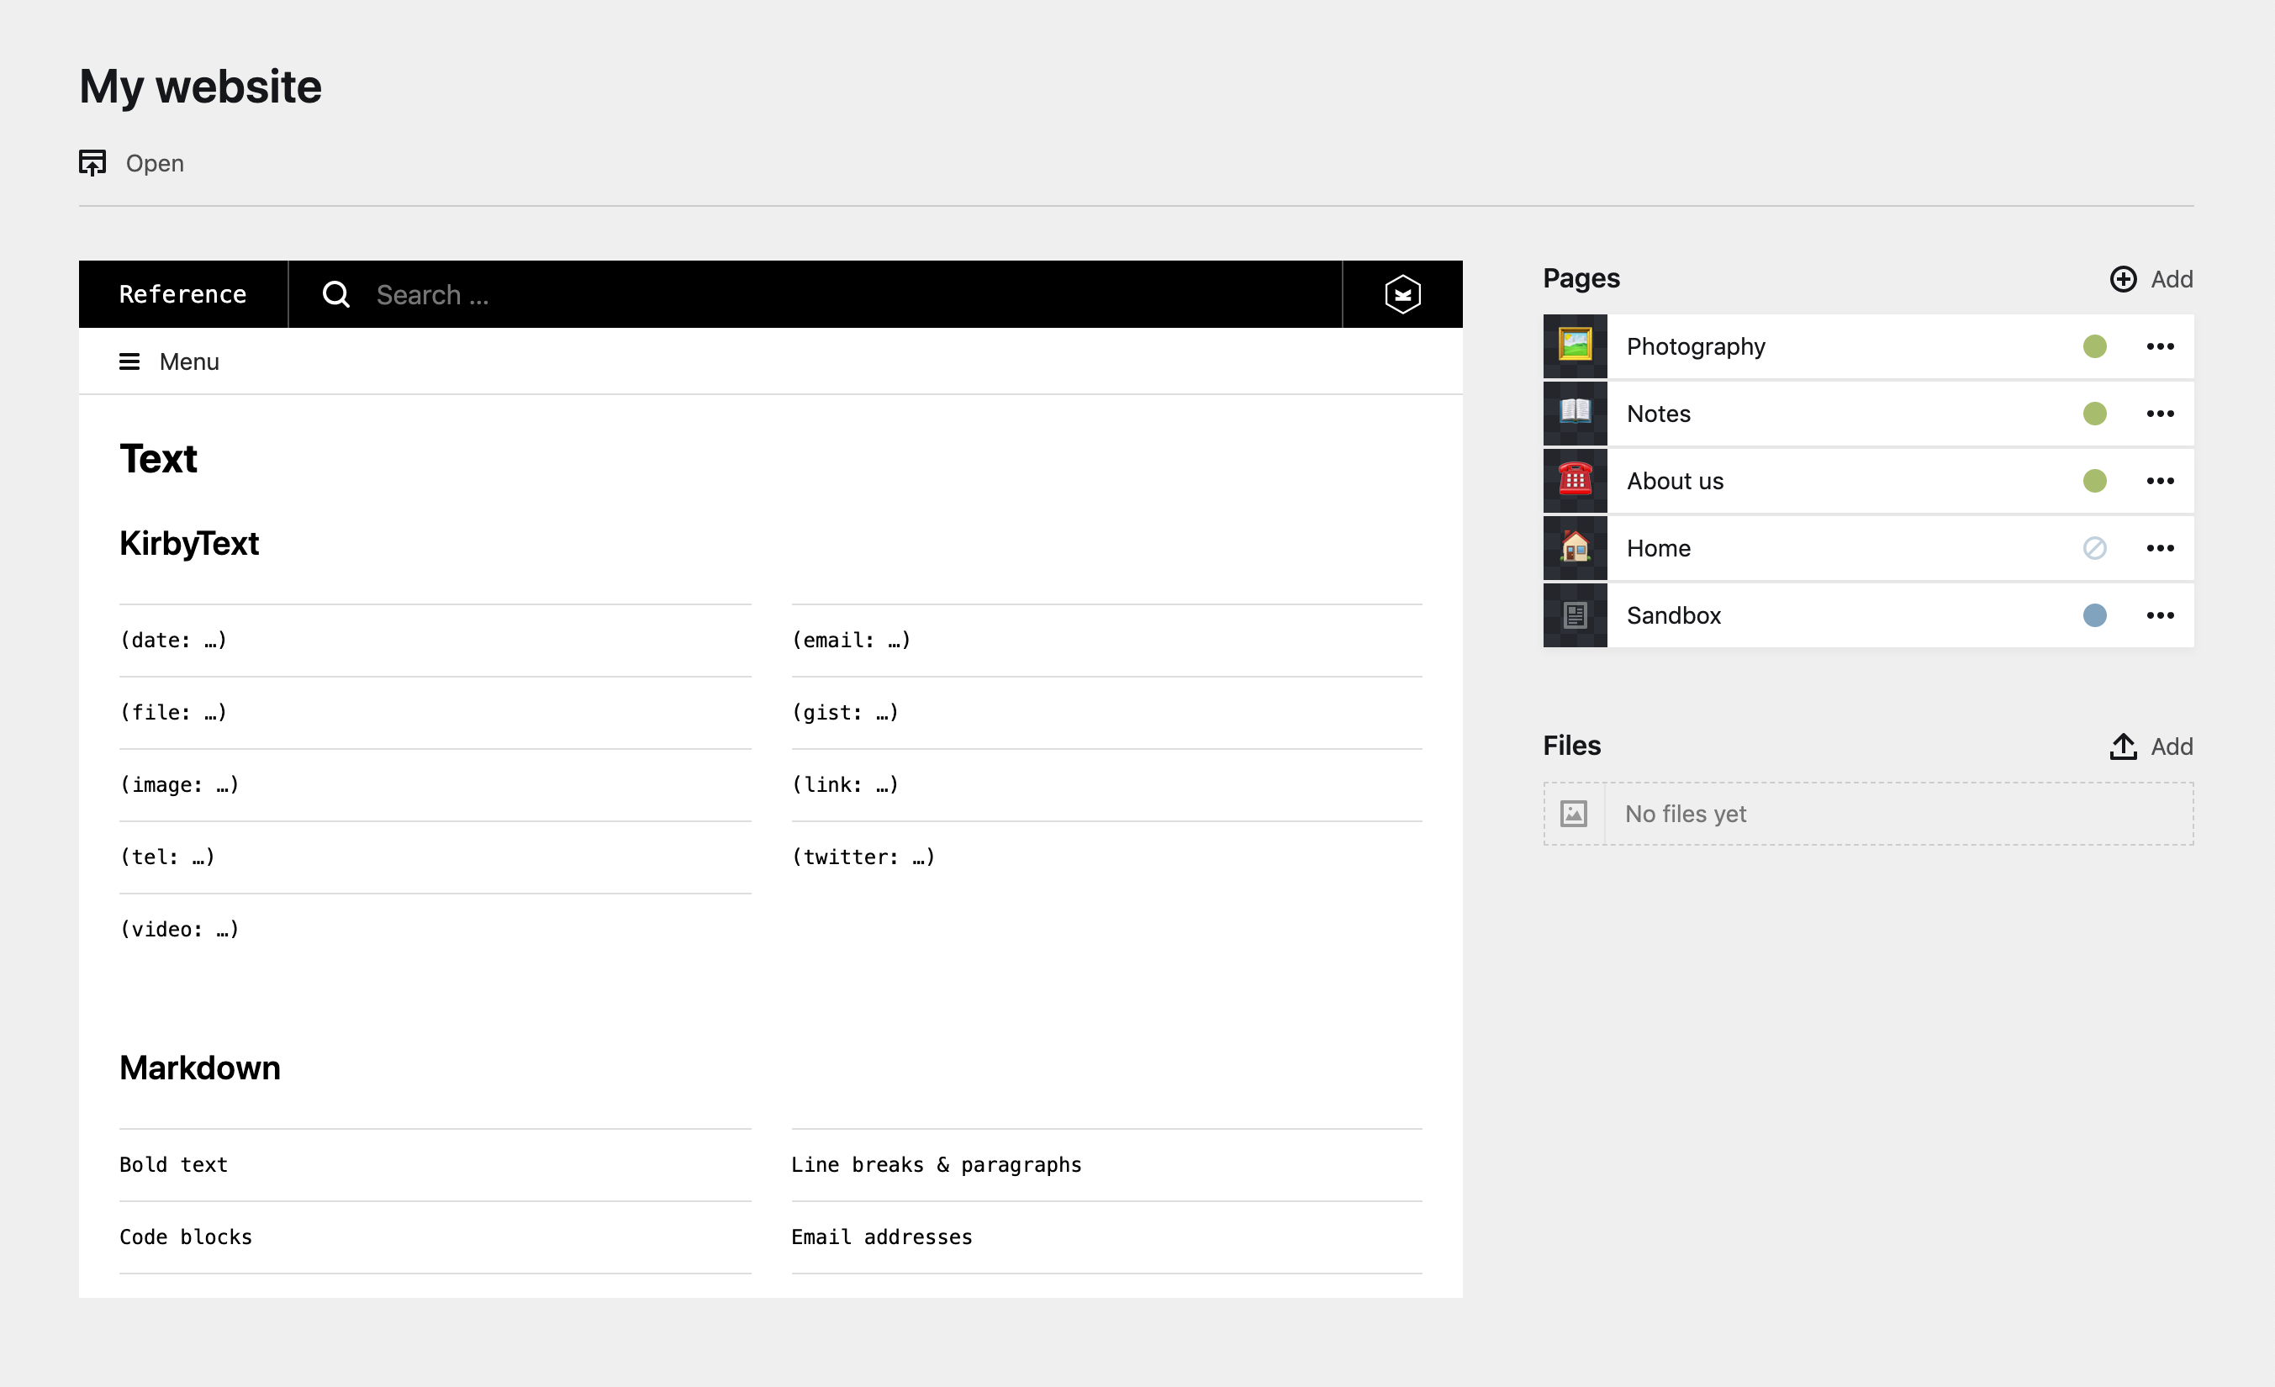Click the Home page disabled status icon
The width and height of the screenshot is (2275, 1387).
[2094, 547]
